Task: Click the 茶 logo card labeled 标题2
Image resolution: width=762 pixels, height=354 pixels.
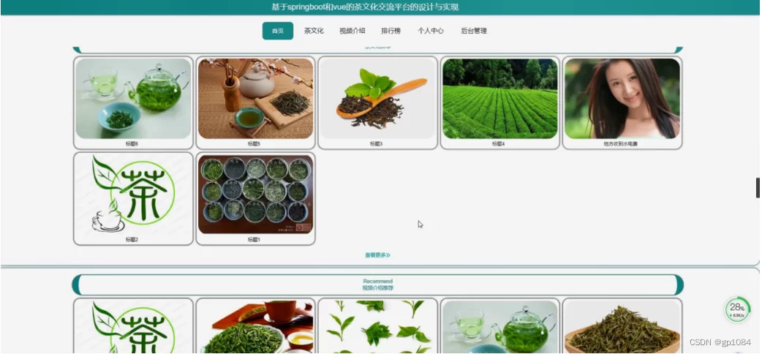Action: pos(133,194)
